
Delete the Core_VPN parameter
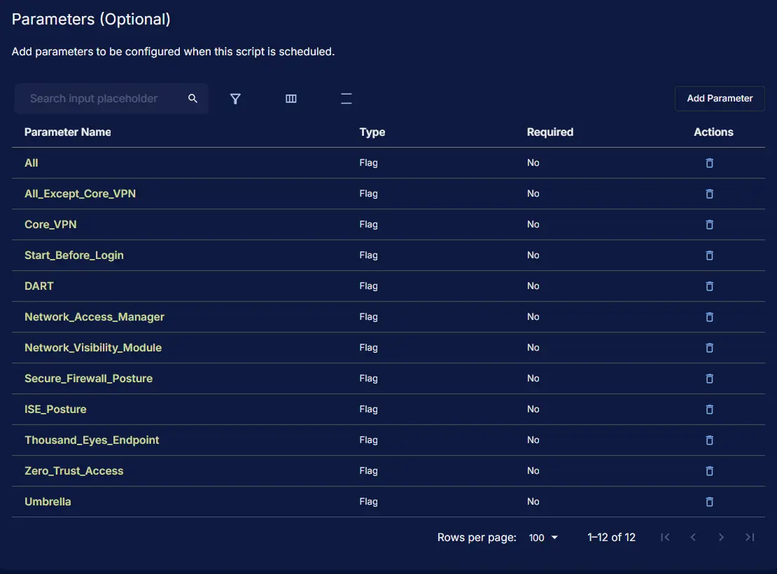pos(709,225)
